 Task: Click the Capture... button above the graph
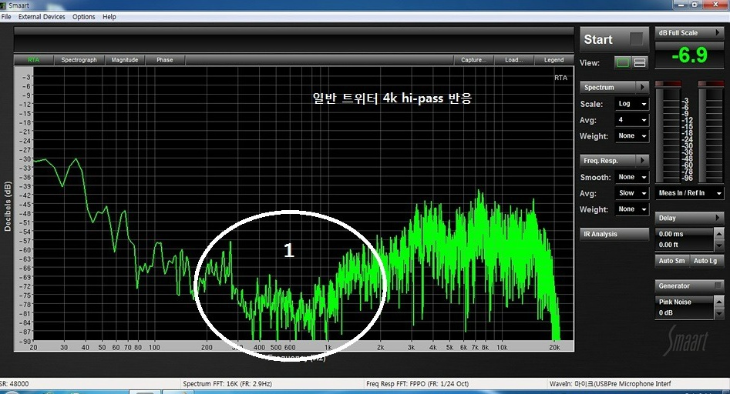point(473,60)
